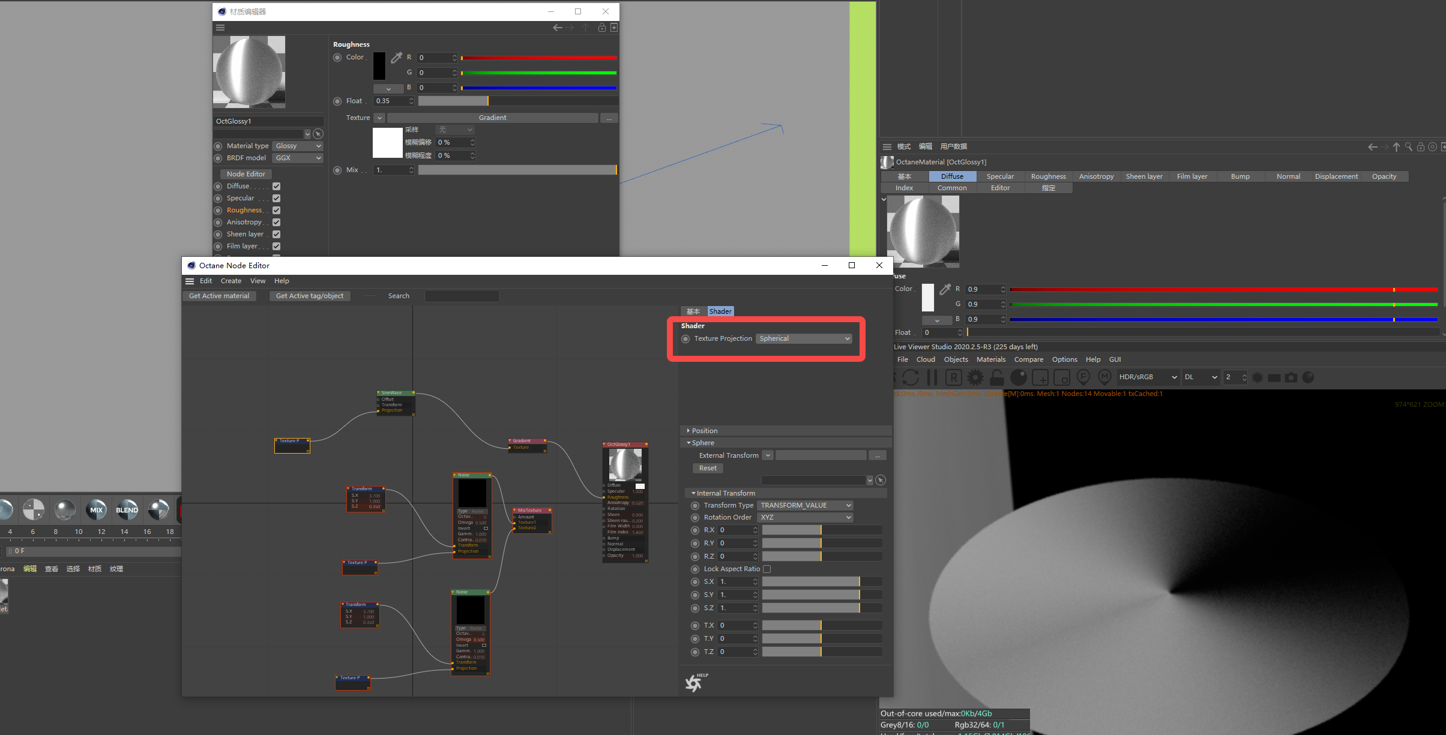Image resolution: width=1446 pixels, height=735 pixels.
Task: Enable the Lock Aspect Ratio checkbox
Action: tap(767, 569)
